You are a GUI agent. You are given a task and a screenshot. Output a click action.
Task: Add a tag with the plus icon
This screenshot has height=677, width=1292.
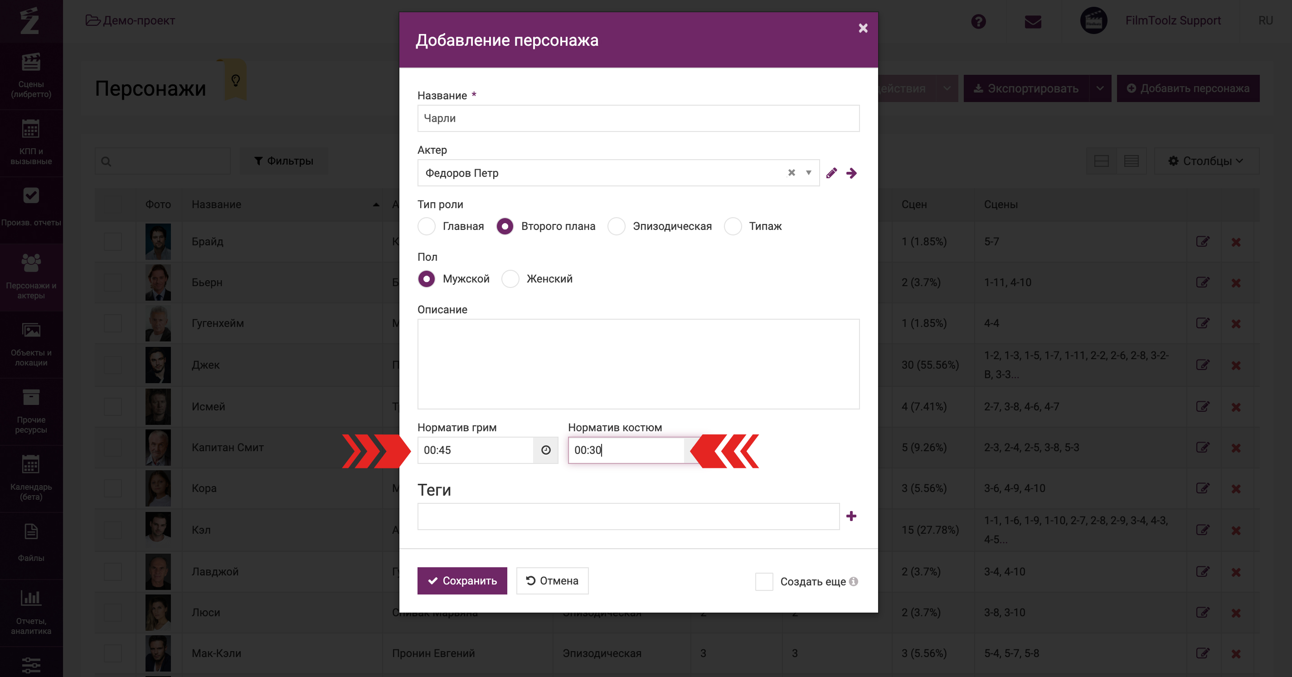pyautogui.click(x=850, y=516)
